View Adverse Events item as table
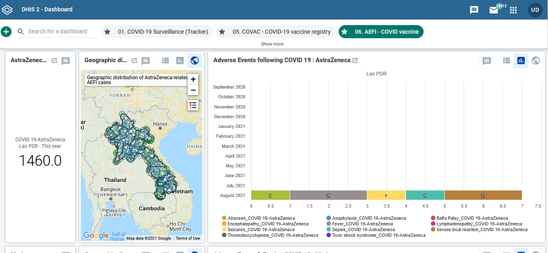The width and height of the screenshot is (548, 253). click(x=506, y=61)
